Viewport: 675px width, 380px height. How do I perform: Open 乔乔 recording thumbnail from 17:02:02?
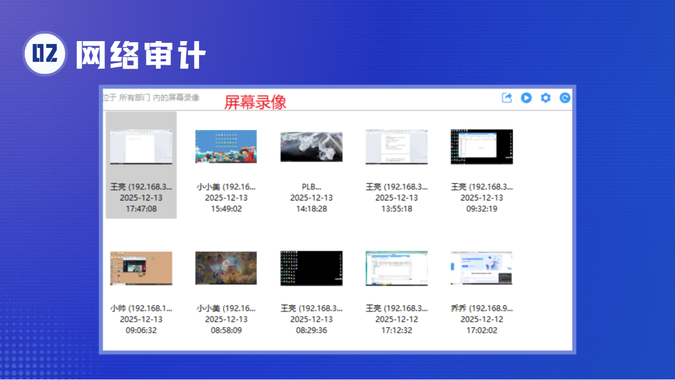coord(481,269)
